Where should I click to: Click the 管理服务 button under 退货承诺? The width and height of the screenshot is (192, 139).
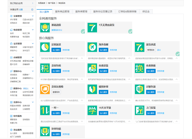point(151,50)
